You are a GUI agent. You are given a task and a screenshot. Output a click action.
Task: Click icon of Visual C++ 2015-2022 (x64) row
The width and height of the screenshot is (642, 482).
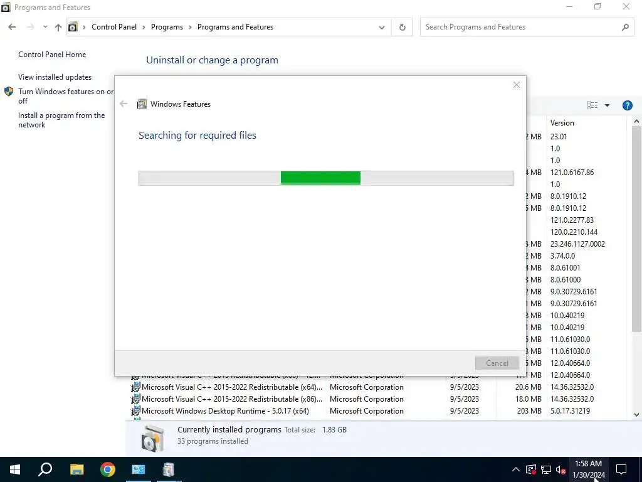tap(135, 387)
